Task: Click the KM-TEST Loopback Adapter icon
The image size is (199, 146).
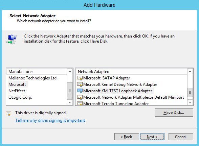Action: click(80, 91)
